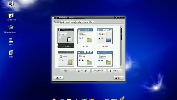Click the Barbara theme label
The width and height of the screenshot is (177, 100).
(x=105, y=46)
